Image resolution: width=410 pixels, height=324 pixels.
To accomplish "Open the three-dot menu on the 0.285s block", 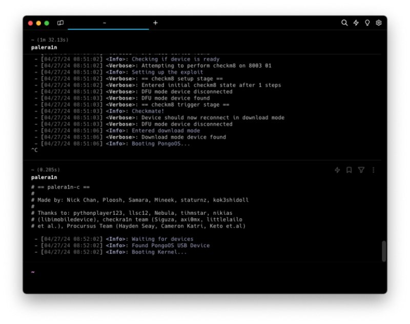I will pos(374,170).
